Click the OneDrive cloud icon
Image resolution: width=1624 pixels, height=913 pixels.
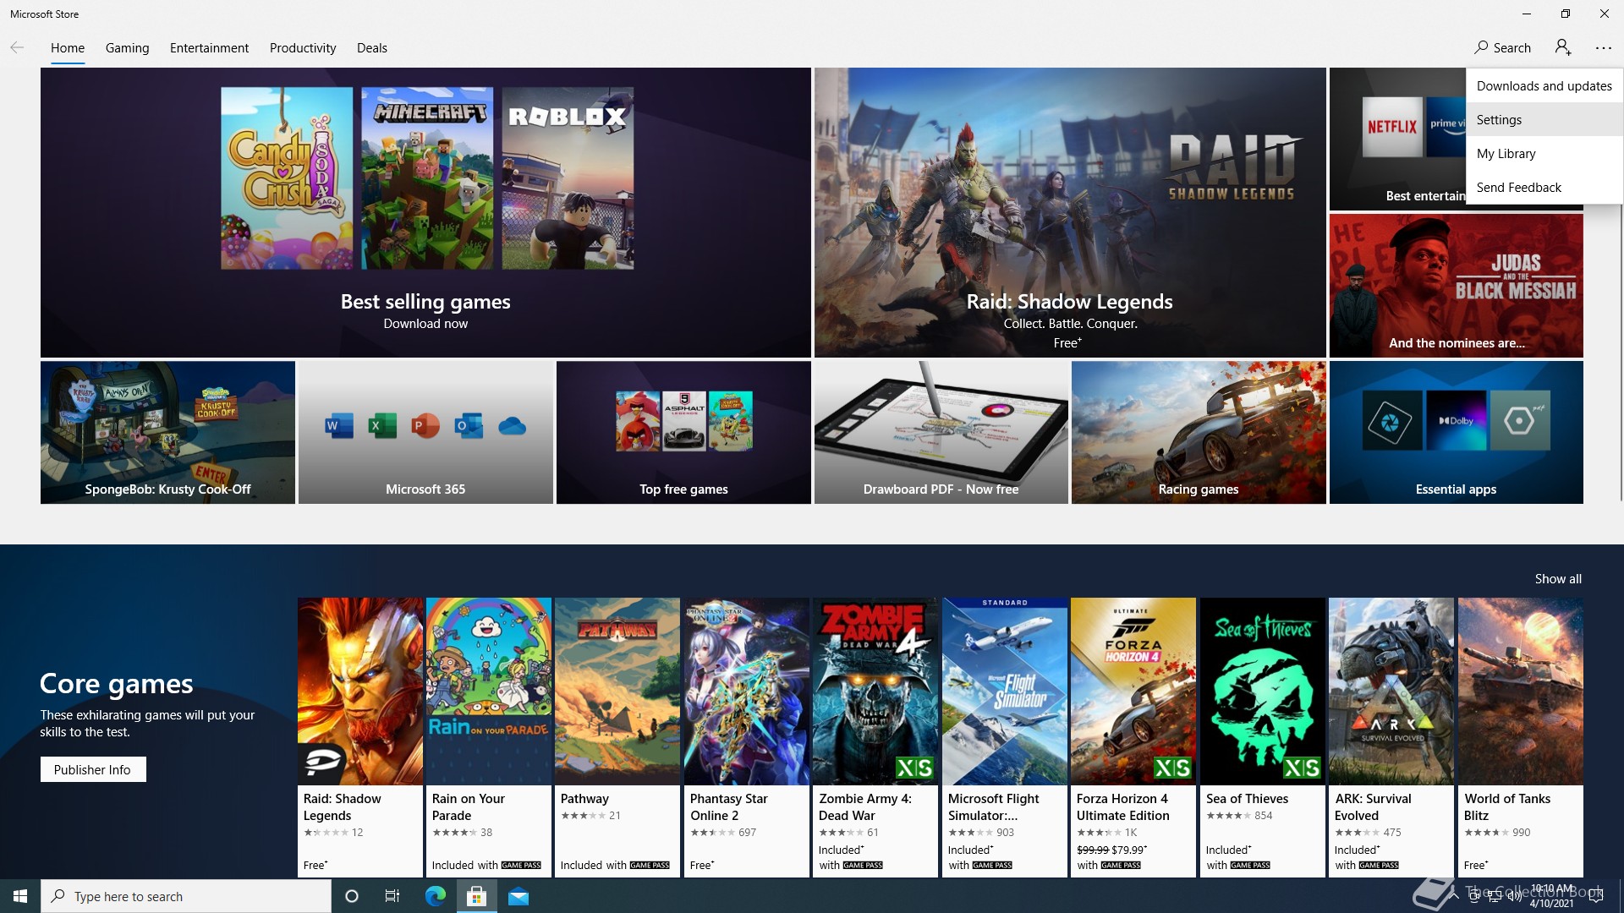[512, 426]
